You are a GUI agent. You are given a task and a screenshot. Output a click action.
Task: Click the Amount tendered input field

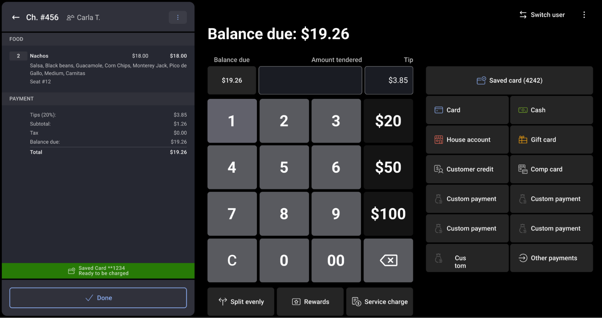coord(310,80)
